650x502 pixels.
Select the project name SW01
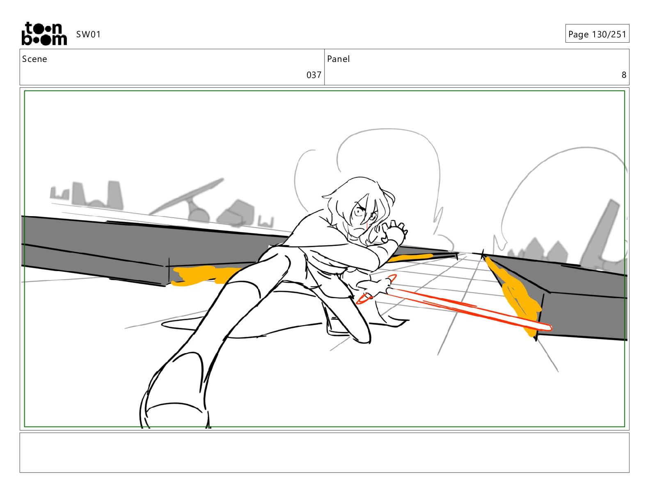[x=88, y=34]
